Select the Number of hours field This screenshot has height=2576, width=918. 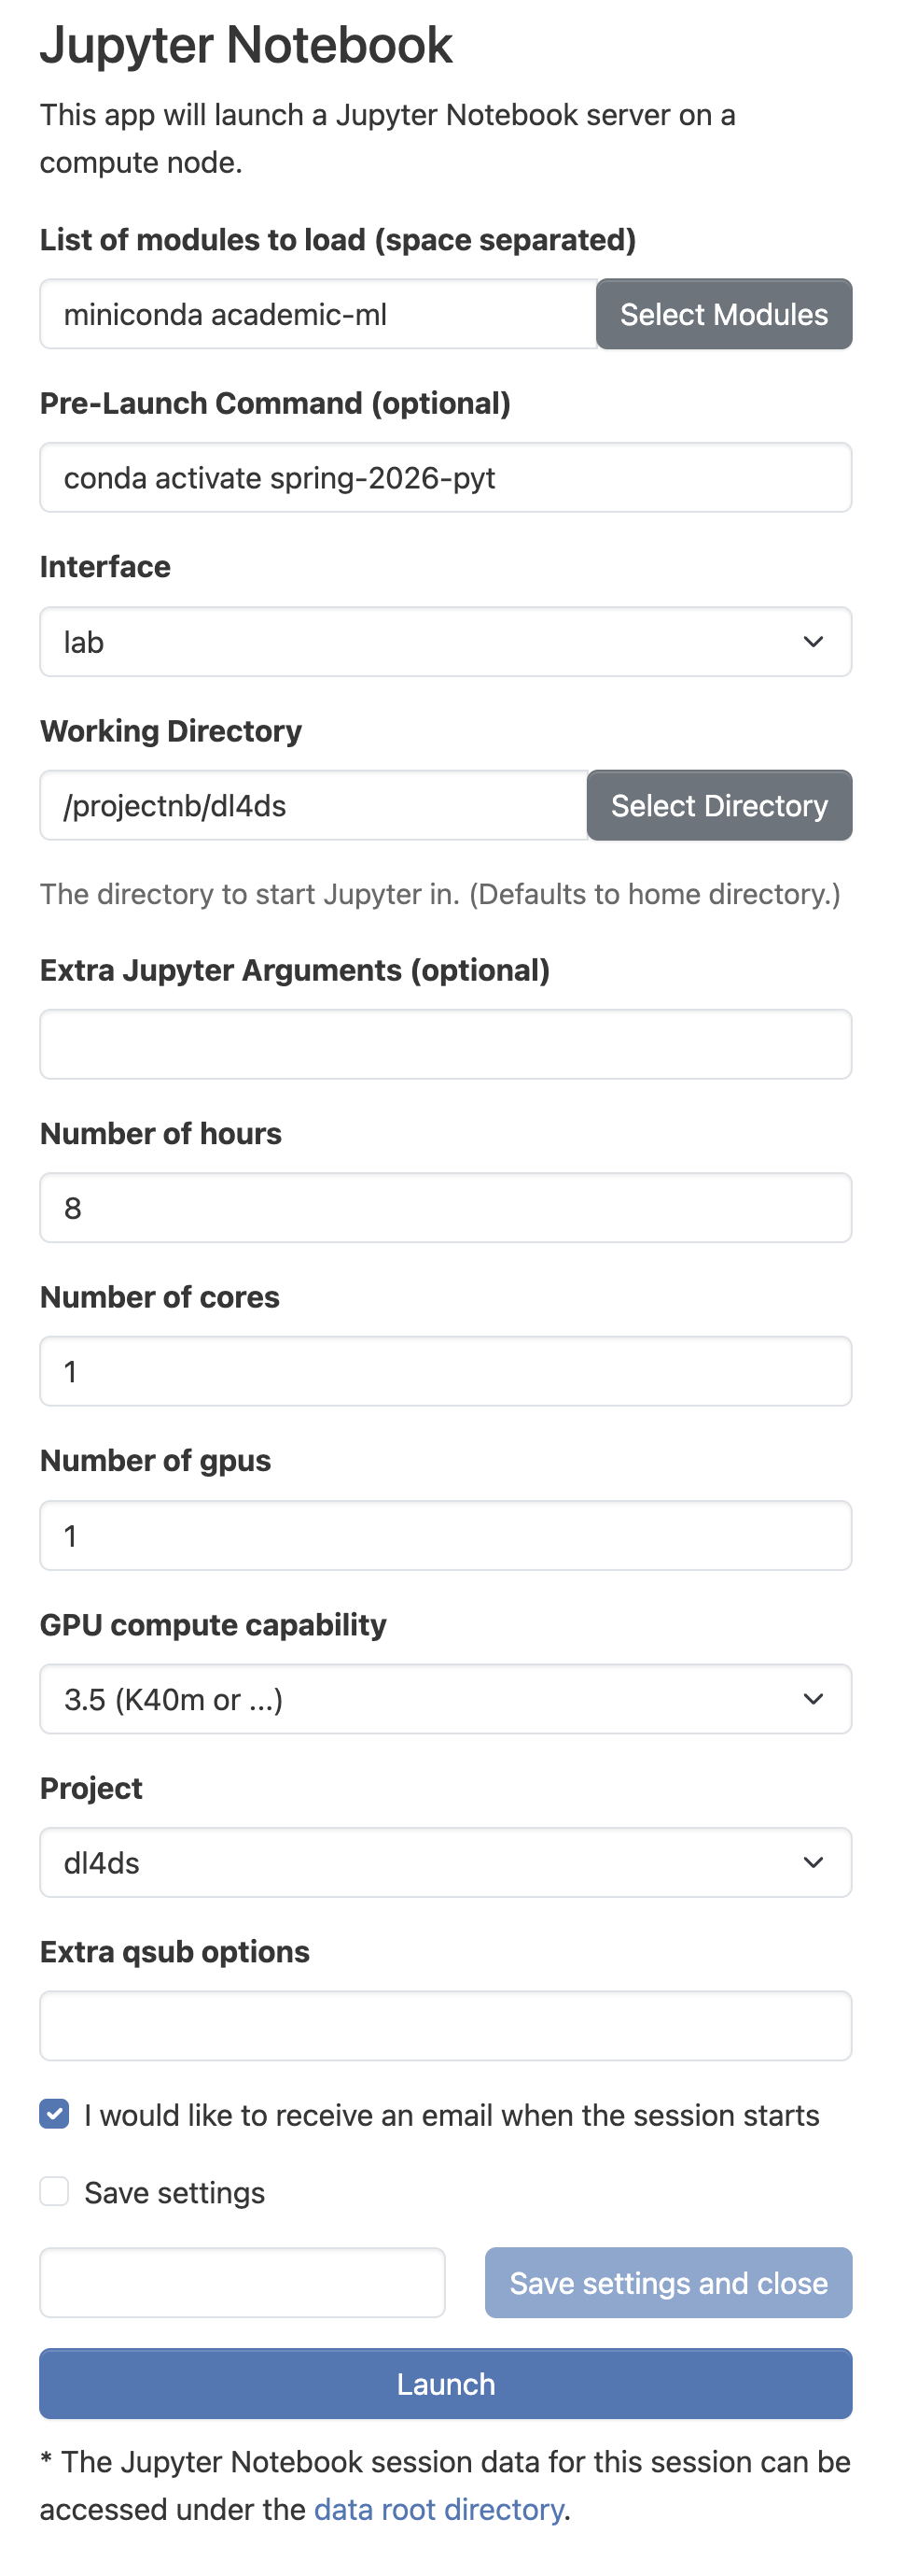point(444,1208)
